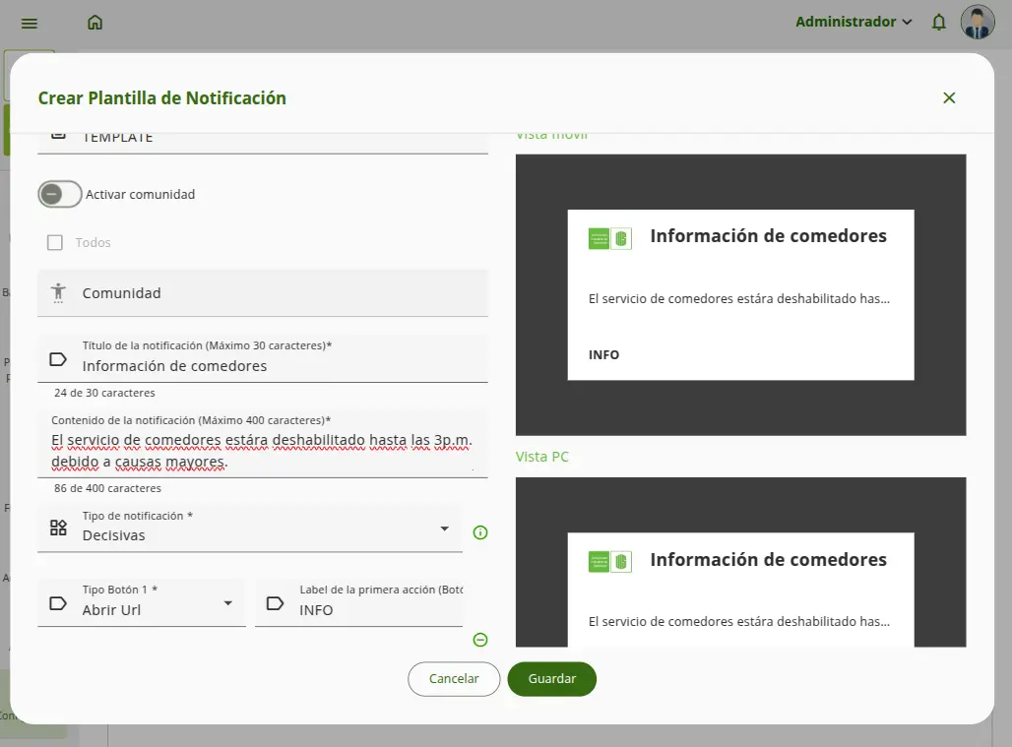Click the home icon in the top bar
Viewport: 1012px width, 747px height.
coord(95,22)
